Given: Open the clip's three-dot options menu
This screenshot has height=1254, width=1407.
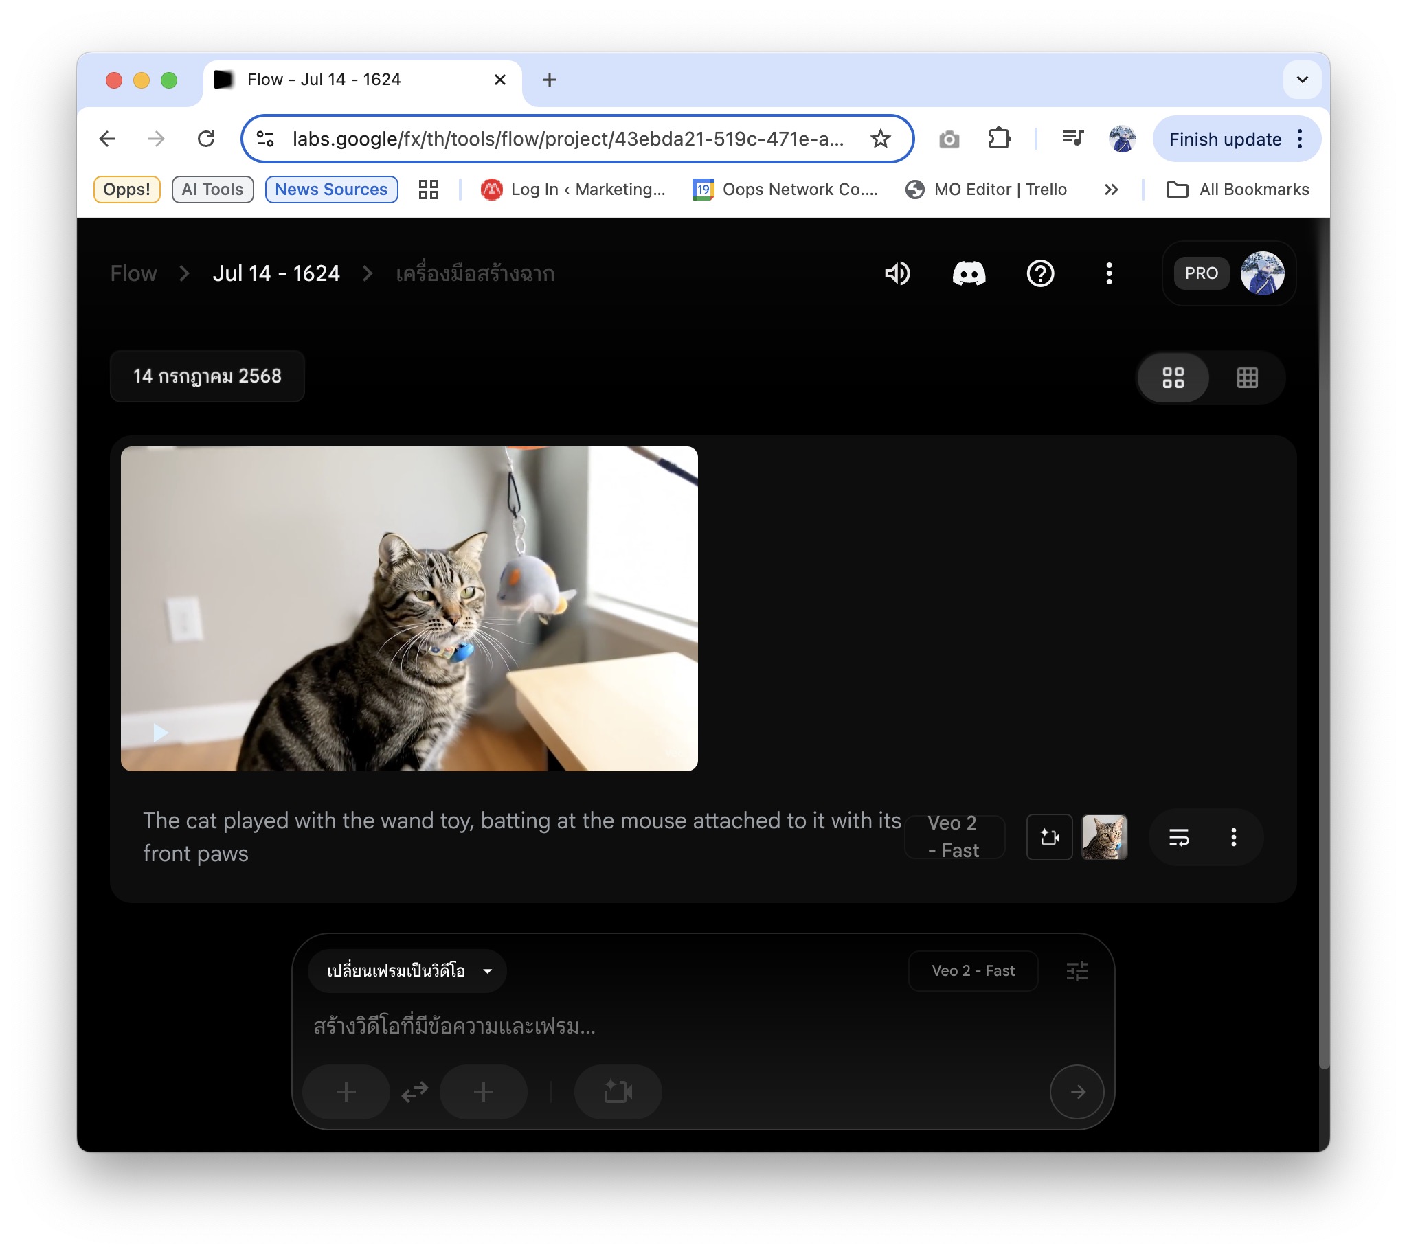Looking at the screenshot, I should (x=1232, y=837).
